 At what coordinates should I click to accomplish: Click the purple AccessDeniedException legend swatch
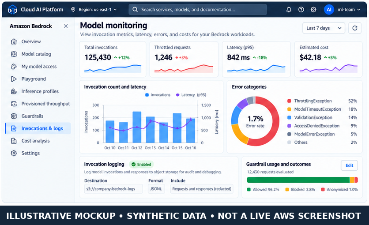[289, 126]
